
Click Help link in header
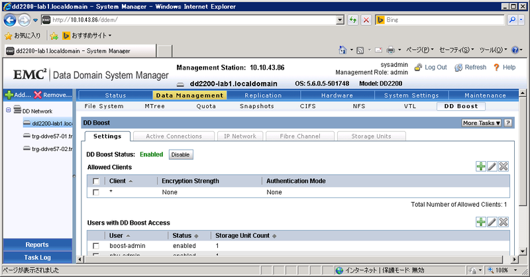click(x=505, y=68)
